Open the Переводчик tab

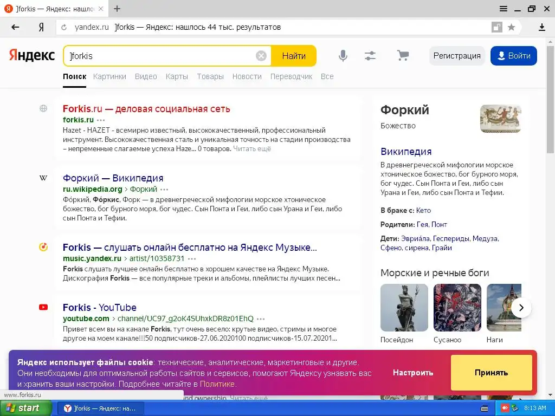[291, 76]
